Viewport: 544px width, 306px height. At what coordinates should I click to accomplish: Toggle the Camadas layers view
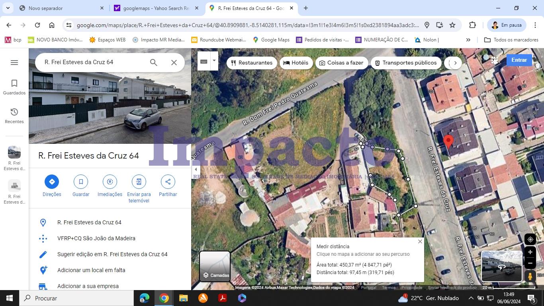(215, 266)
